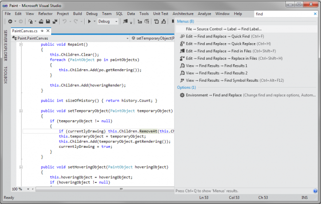Open the Unit Test menu
This screenshot has height=204, width=321.
(x=160, y=14)
